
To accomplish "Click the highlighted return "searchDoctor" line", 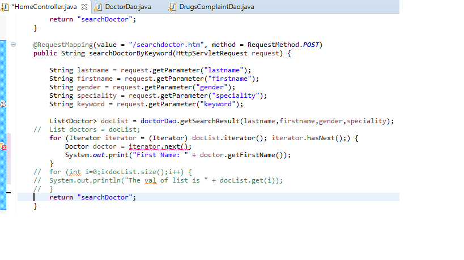I will (93, 197).
